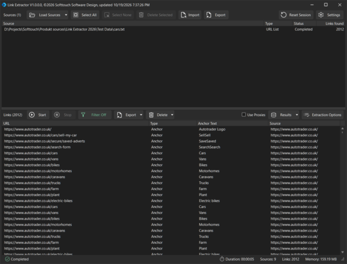Viewport: 347px width, 264px height.
Task: Click the scroll down arrow in links list
Action: coord(342,252)
